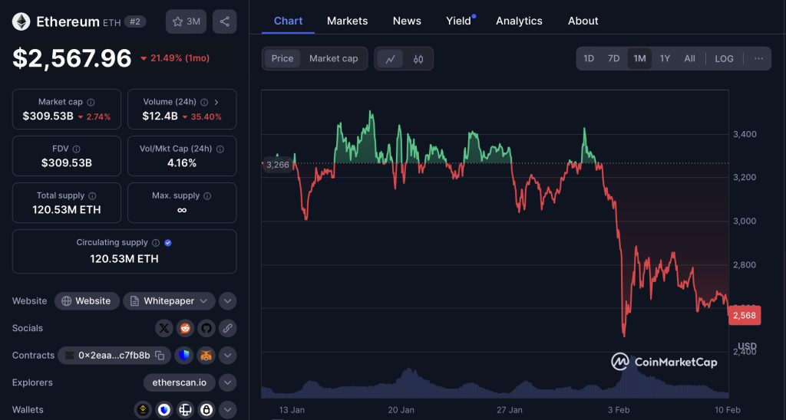The width and height of the screenshot is (786, 420).
Task: Click the $12.4B volume value
Action: pyautogui.click(x=160, y=116)
